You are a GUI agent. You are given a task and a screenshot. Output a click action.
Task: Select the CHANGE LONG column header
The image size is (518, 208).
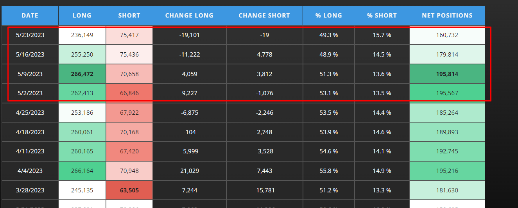(189, 16)
